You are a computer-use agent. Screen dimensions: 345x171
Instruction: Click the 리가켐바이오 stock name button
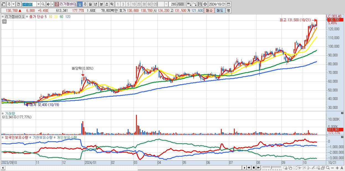coord(65,4)
